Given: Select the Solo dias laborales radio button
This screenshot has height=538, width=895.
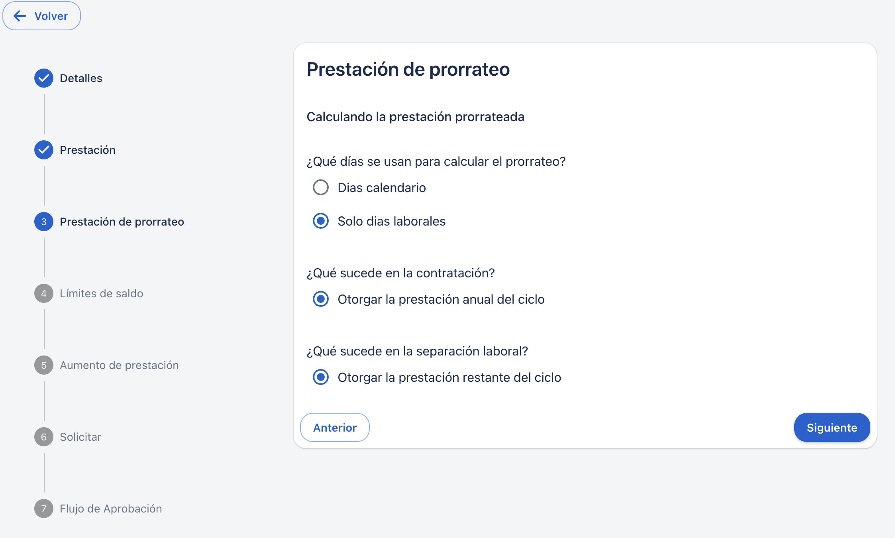Looking at the screenshot, I should coord(321,221).
